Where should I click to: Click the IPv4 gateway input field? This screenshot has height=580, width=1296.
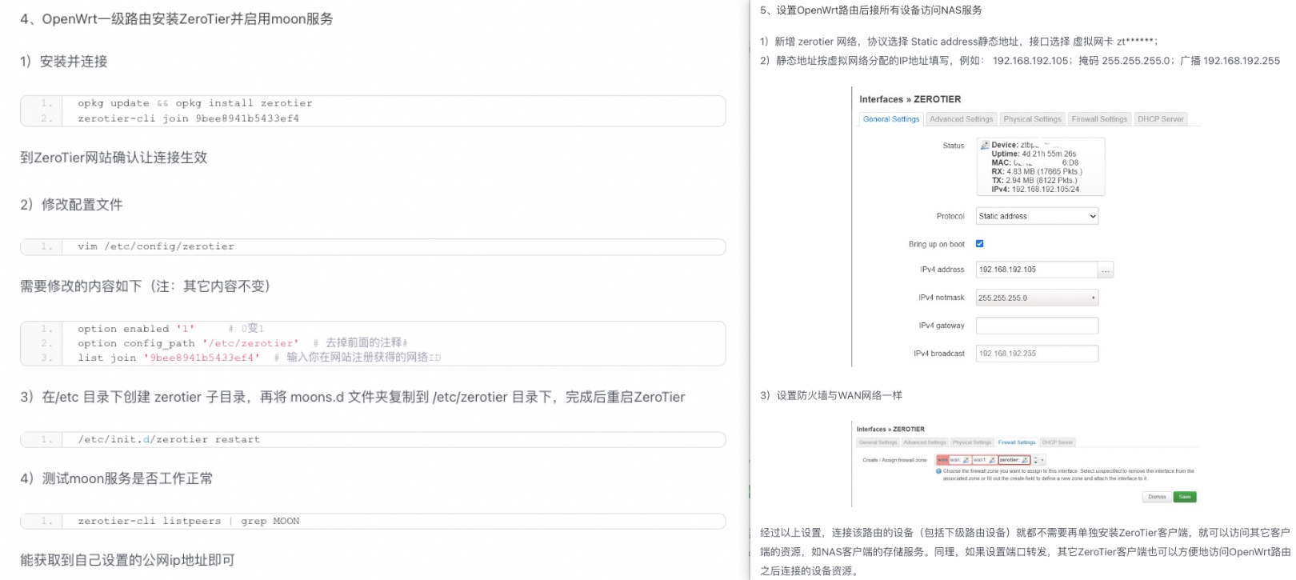[1037, 326]
